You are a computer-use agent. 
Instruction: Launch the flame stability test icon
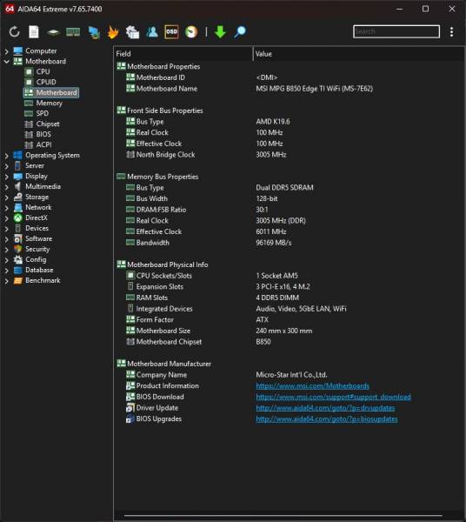coord(113,32)
